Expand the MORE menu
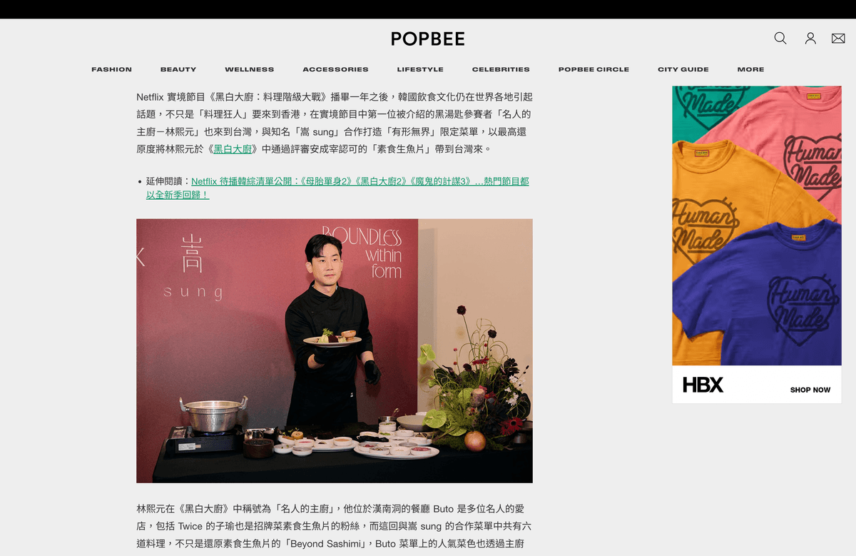Image resolution: width=856 pixels, height=556 pixels. coord(750,69)
